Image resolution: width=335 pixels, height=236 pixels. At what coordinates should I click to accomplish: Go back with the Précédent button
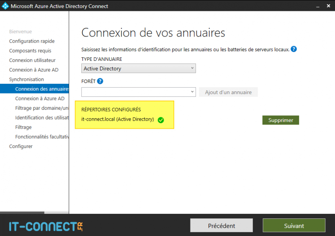[222, 226]
